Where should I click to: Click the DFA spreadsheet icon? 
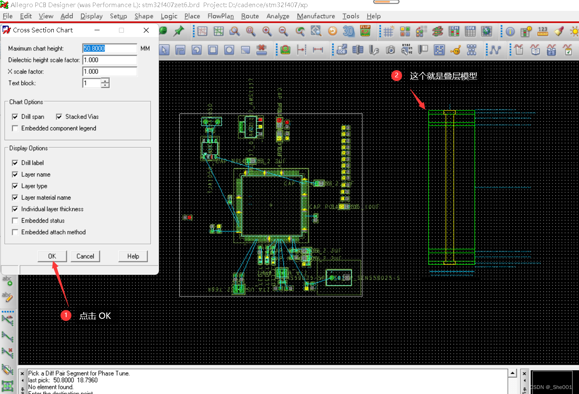tap(470, 31)
